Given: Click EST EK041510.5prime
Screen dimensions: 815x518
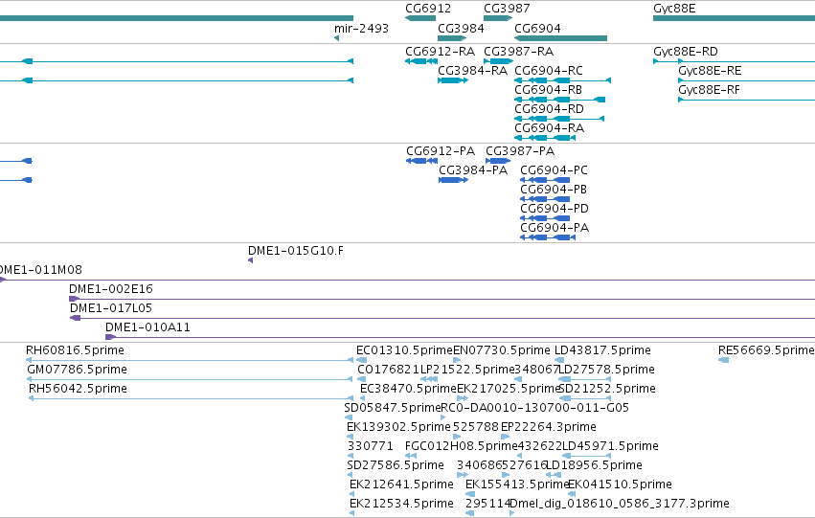Looking at the screenshot, I should pyautogui.click(x=571, y=495).
